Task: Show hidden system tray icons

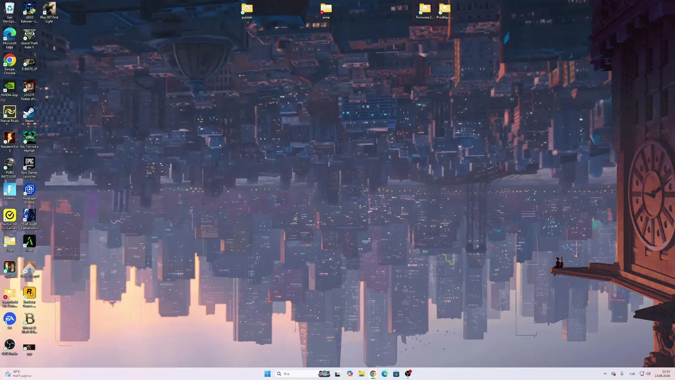Action: tap(605, 374)
